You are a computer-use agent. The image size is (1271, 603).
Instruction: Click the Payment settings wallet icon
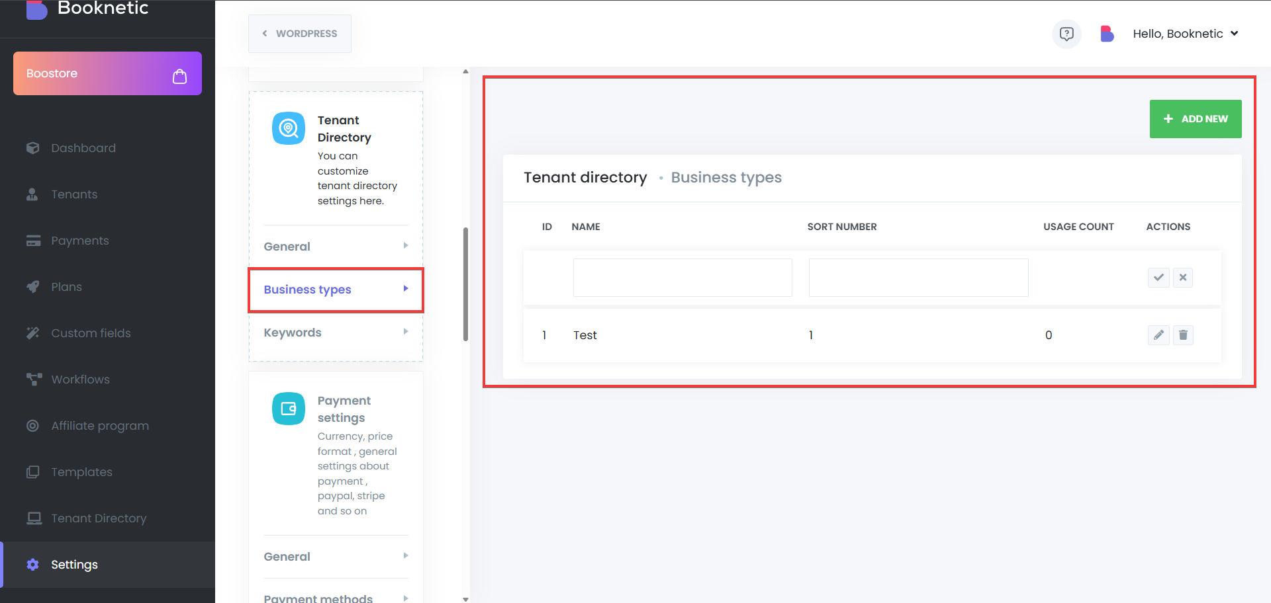[x=289, y=409]
